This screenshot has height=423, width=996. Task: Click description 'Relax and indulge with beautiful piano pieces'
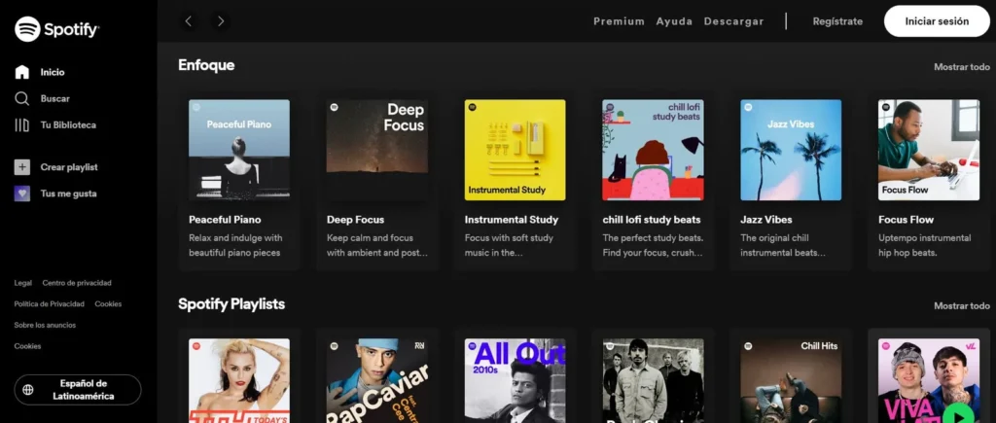[235, 245]
